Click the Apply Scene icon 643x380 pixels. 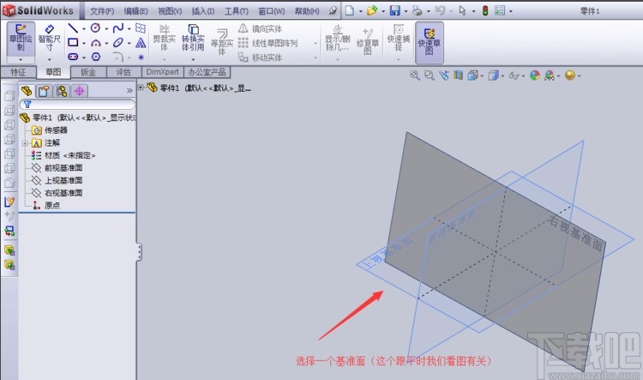[550, 75]
